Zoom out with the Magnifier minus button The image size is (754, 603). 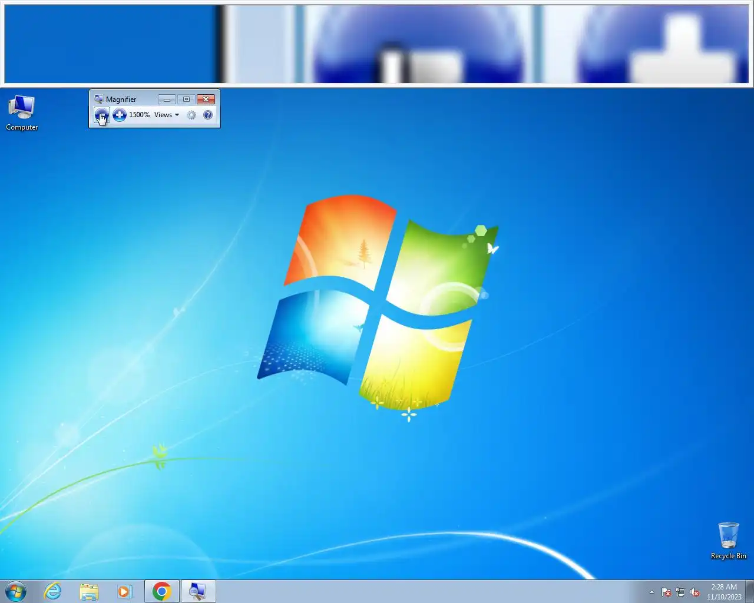[x=101, y=115]
